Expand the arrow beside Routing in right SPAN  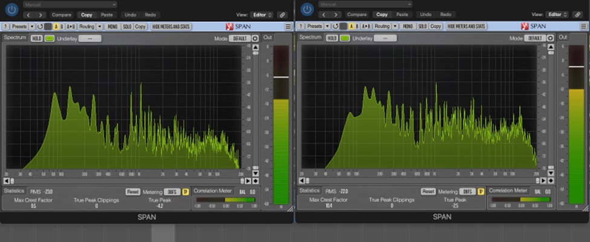(x=395, y=27)
